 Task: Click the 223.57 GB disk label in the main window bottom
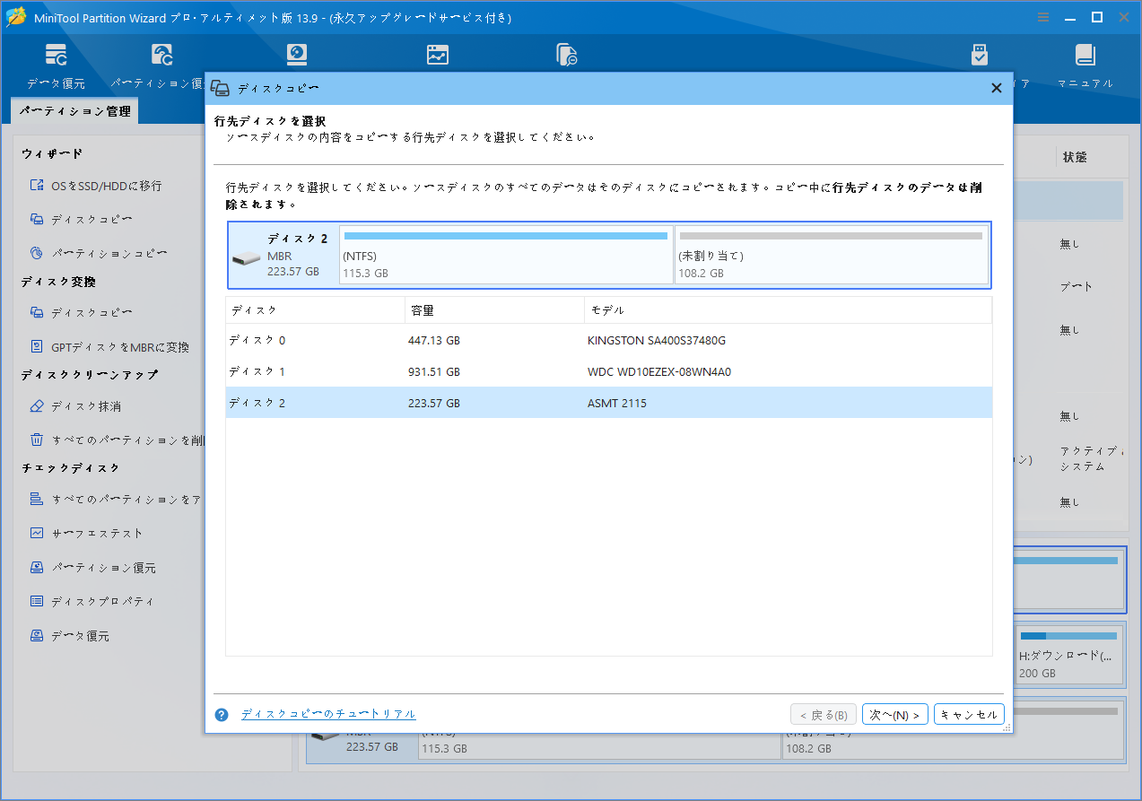click(x=372, y=747)
